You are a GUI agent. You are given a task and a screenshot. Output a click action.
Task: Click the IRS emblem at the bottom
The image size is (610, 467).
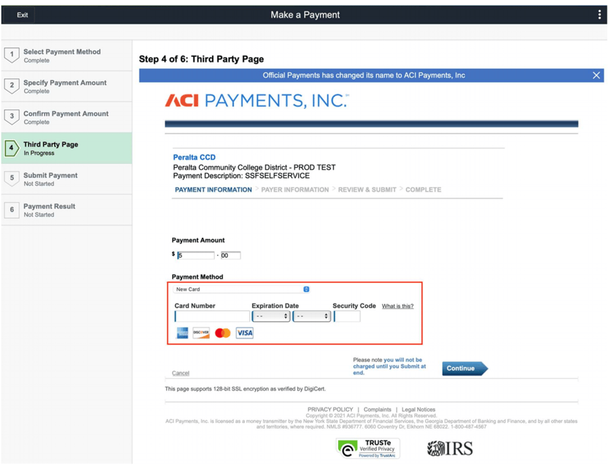click(x=447, y=447)
